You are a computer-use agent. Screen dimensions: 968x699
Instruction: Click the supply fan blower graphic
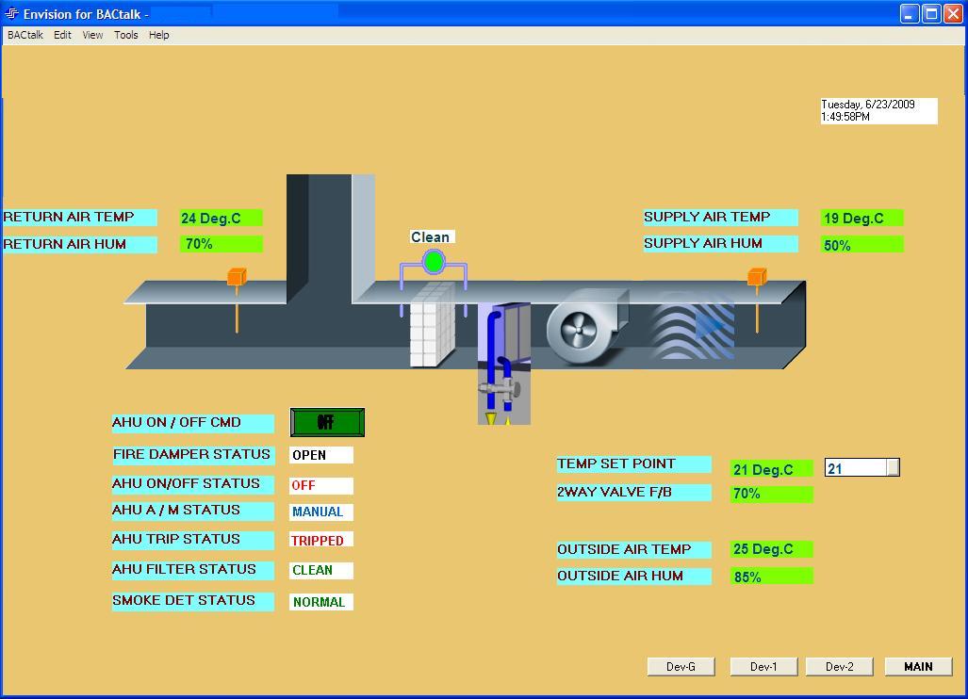coord(587,326)
